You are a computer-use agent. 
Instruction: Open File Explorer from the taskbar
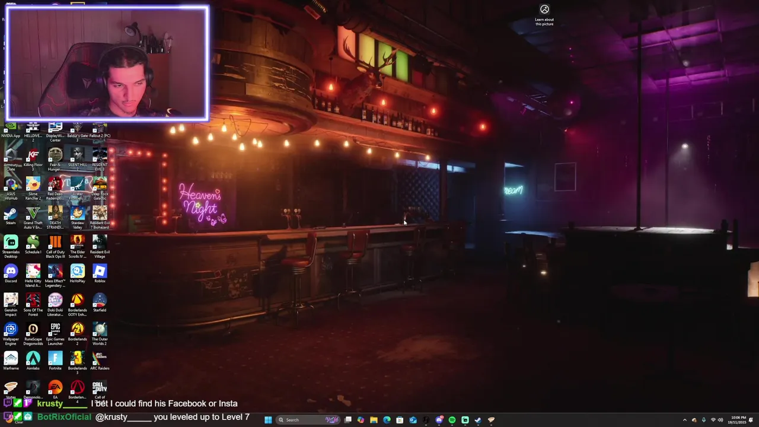coord(374,420)
